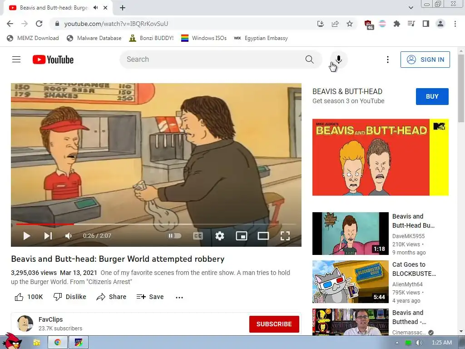Toggle the autoplay switch in player

(x=175, y=236)
